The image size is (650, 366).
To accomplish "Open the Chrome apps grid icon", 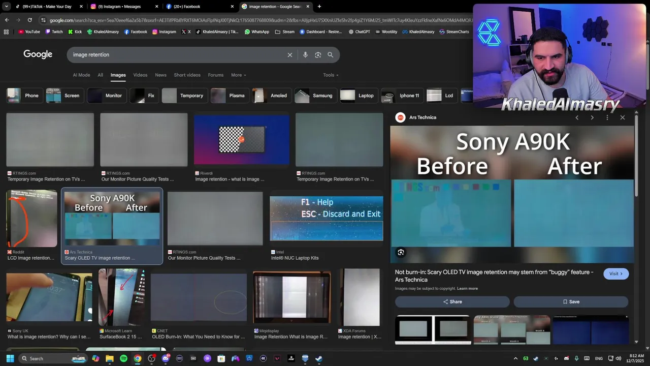I will (x=6, y=32).
